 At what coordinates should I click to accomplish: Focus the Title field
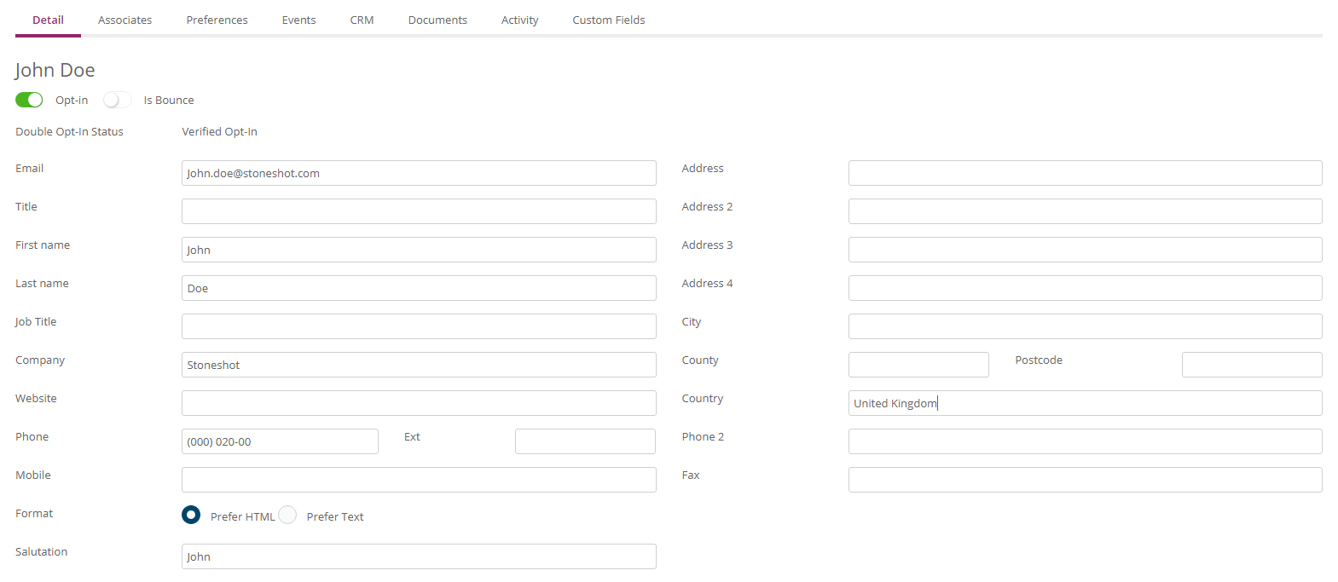coord(419,211)
